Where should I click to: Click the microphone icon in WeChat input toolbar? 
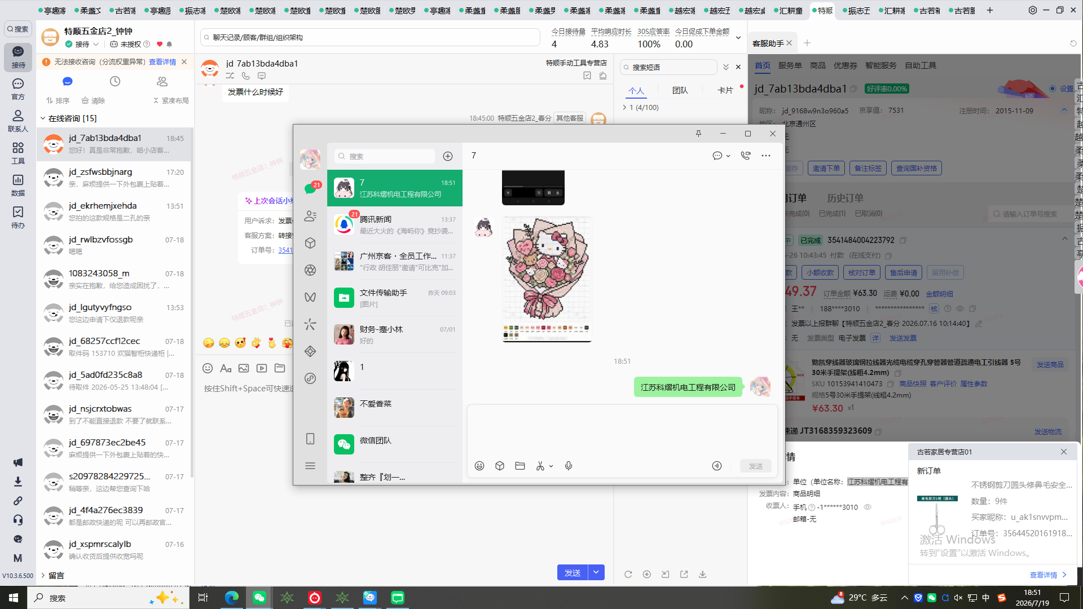(569, 466)
